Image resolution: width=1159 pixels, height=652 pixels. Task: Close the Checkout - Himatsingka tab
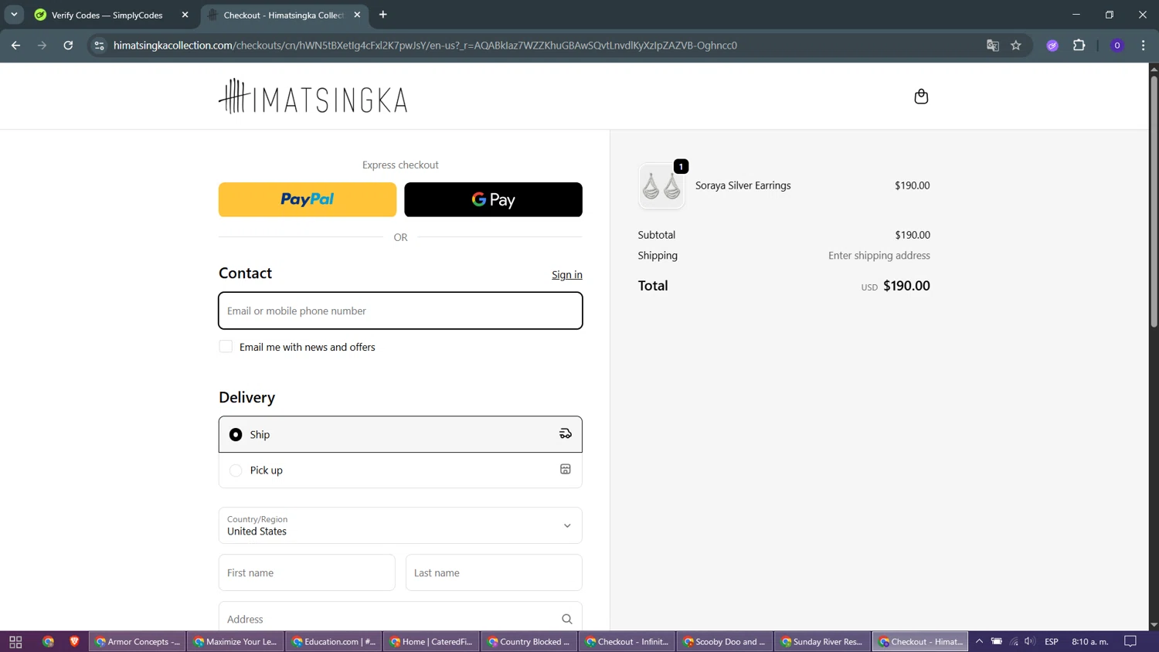357,15
